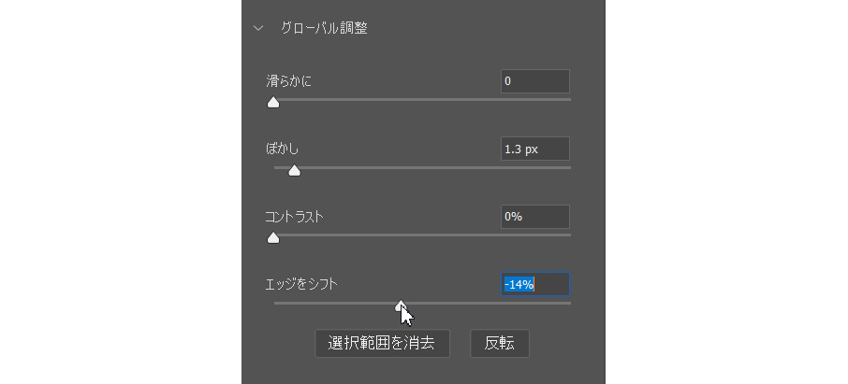Screen dimensions: 848x384
Task: Click the middle of the コントラスト slider track
Action: [422, 235]
